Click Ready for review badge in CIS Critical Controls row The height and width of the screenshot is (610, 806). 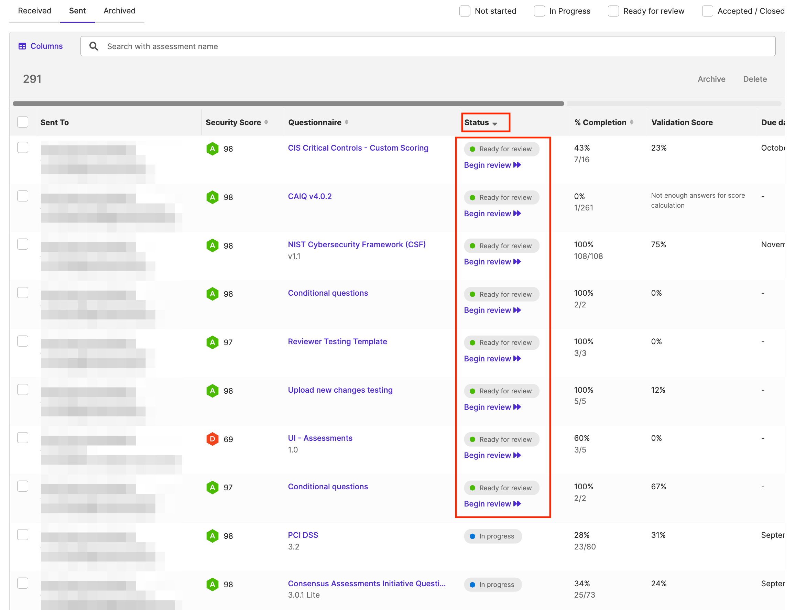[501, 149]
